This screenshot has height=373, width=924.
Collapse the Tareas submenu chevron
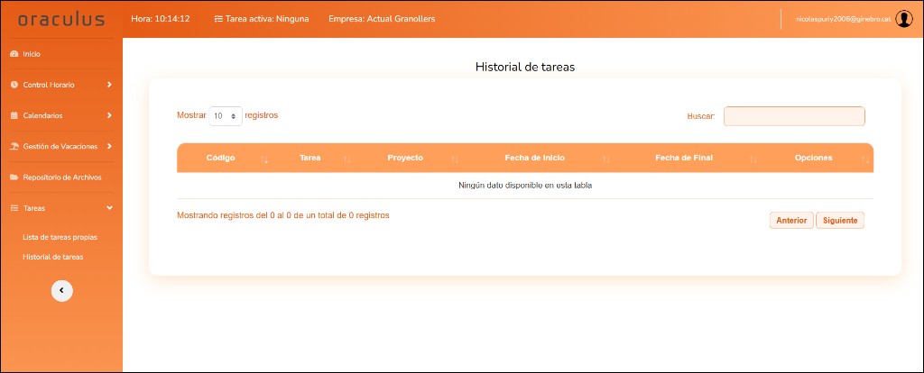point(109,208)
